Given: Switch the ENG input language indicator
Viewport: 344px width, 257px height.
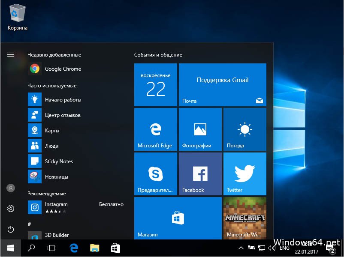Looking at the screenshot, I should tap(284, 248).
